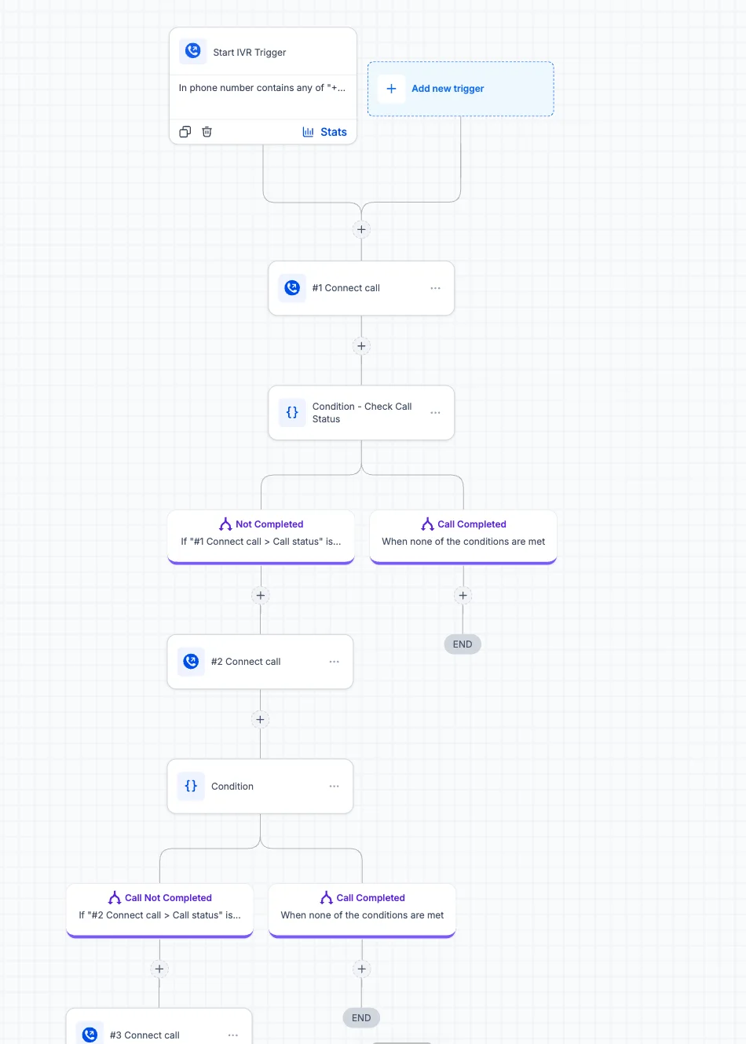Click branch icon of the upper Call Completed
This screenshot has width=746, height=1044.
427,524
